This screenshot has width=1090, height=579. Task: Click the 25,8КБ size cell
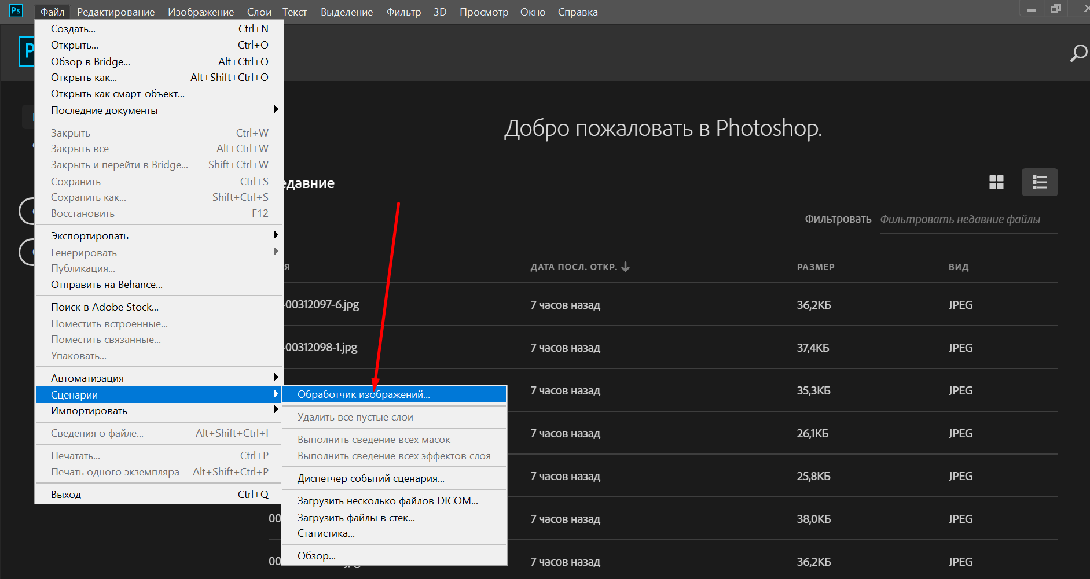click(x=813, y=476)
